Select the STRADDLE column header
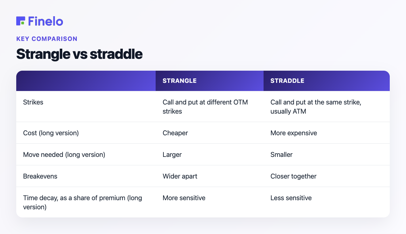 [287, 81]
